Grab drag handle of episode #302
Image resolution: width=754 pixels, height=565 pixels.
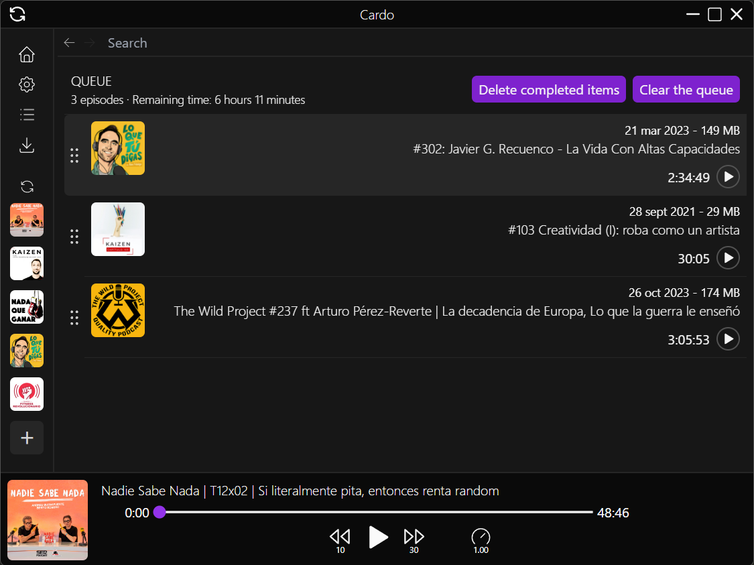pyautogui.click(x=74, y=155)
